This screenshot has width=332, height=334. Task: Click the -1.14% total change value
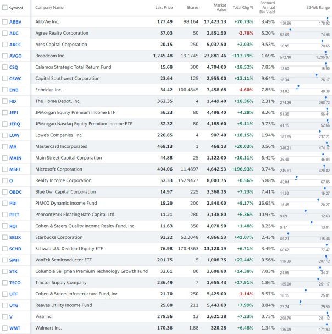point(246,294)
